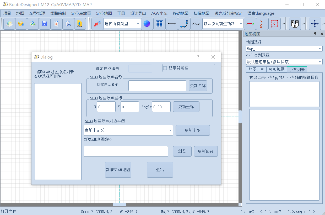Click the red arrow pointer selection icon
Image resolution: width=325 pixels, height=215 pixels.
coord(97,23)
